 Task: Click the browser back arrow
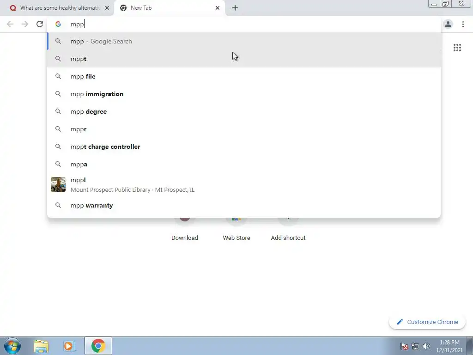click(x=10, y=24)
